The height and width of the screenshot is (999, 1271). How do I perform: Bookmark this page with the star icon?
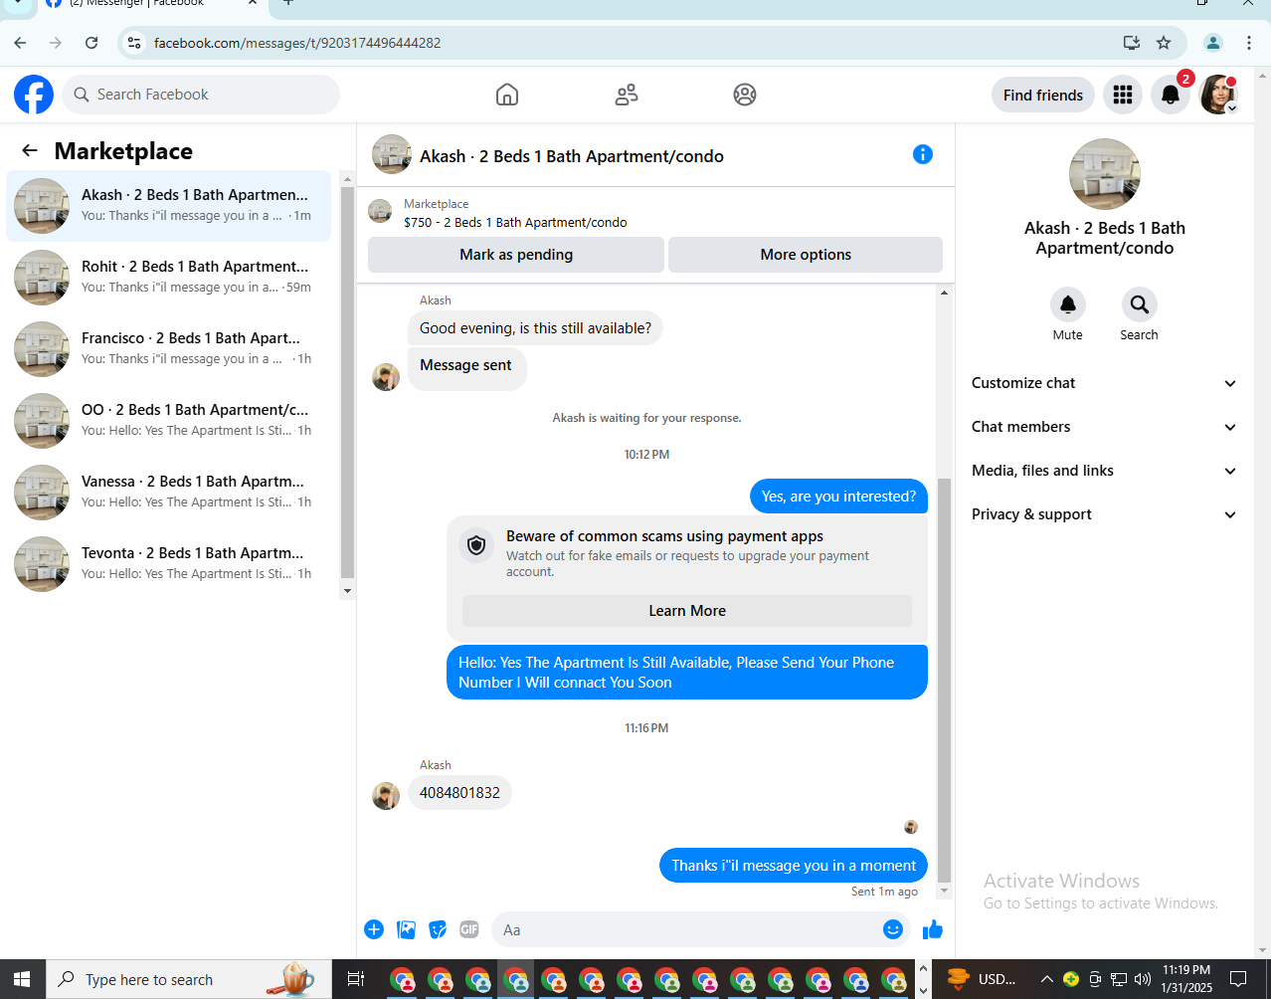point(1164,43)
